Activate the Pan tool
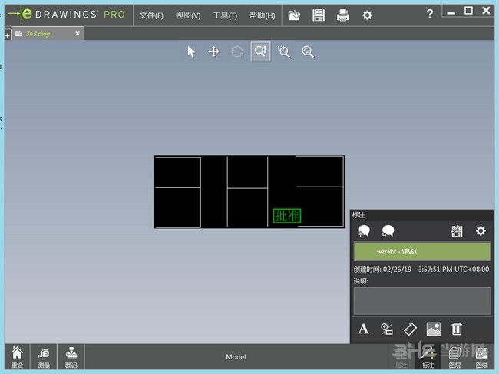The image size is (499, 374). coord(214,51)
